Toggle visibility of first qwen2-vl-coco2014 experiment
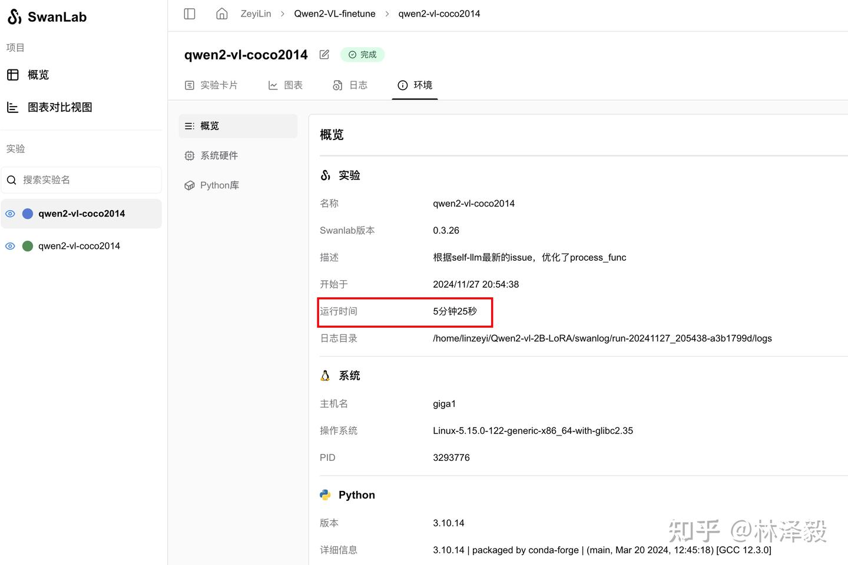This screenshot has height=565, width=848. (x=10, y=214)
